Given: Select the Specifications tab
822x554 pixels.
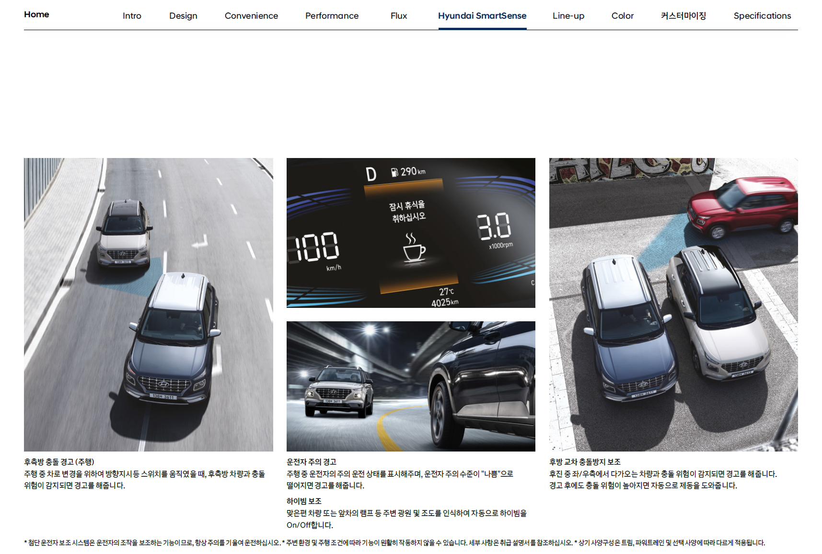Looking at the screenshot, I should [x=762, y=16].
